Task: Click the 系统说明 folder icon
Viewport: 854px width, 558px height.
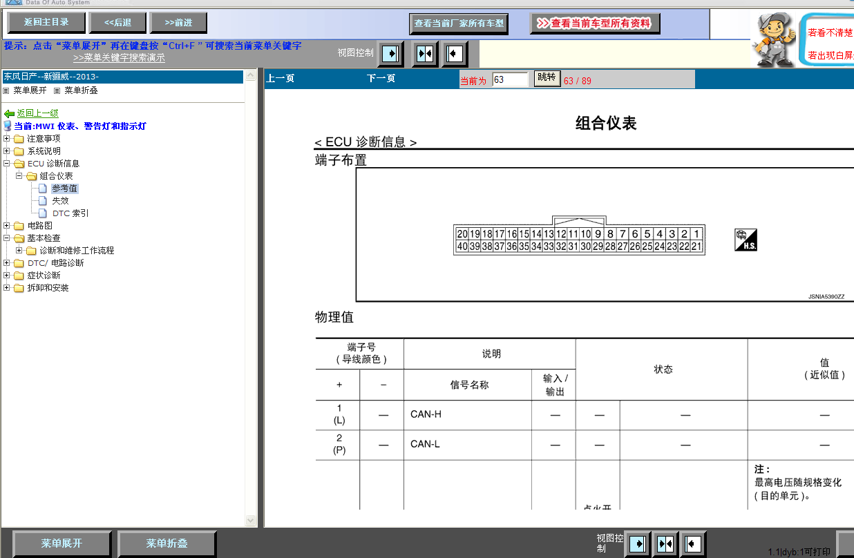Action: (19, 151)
